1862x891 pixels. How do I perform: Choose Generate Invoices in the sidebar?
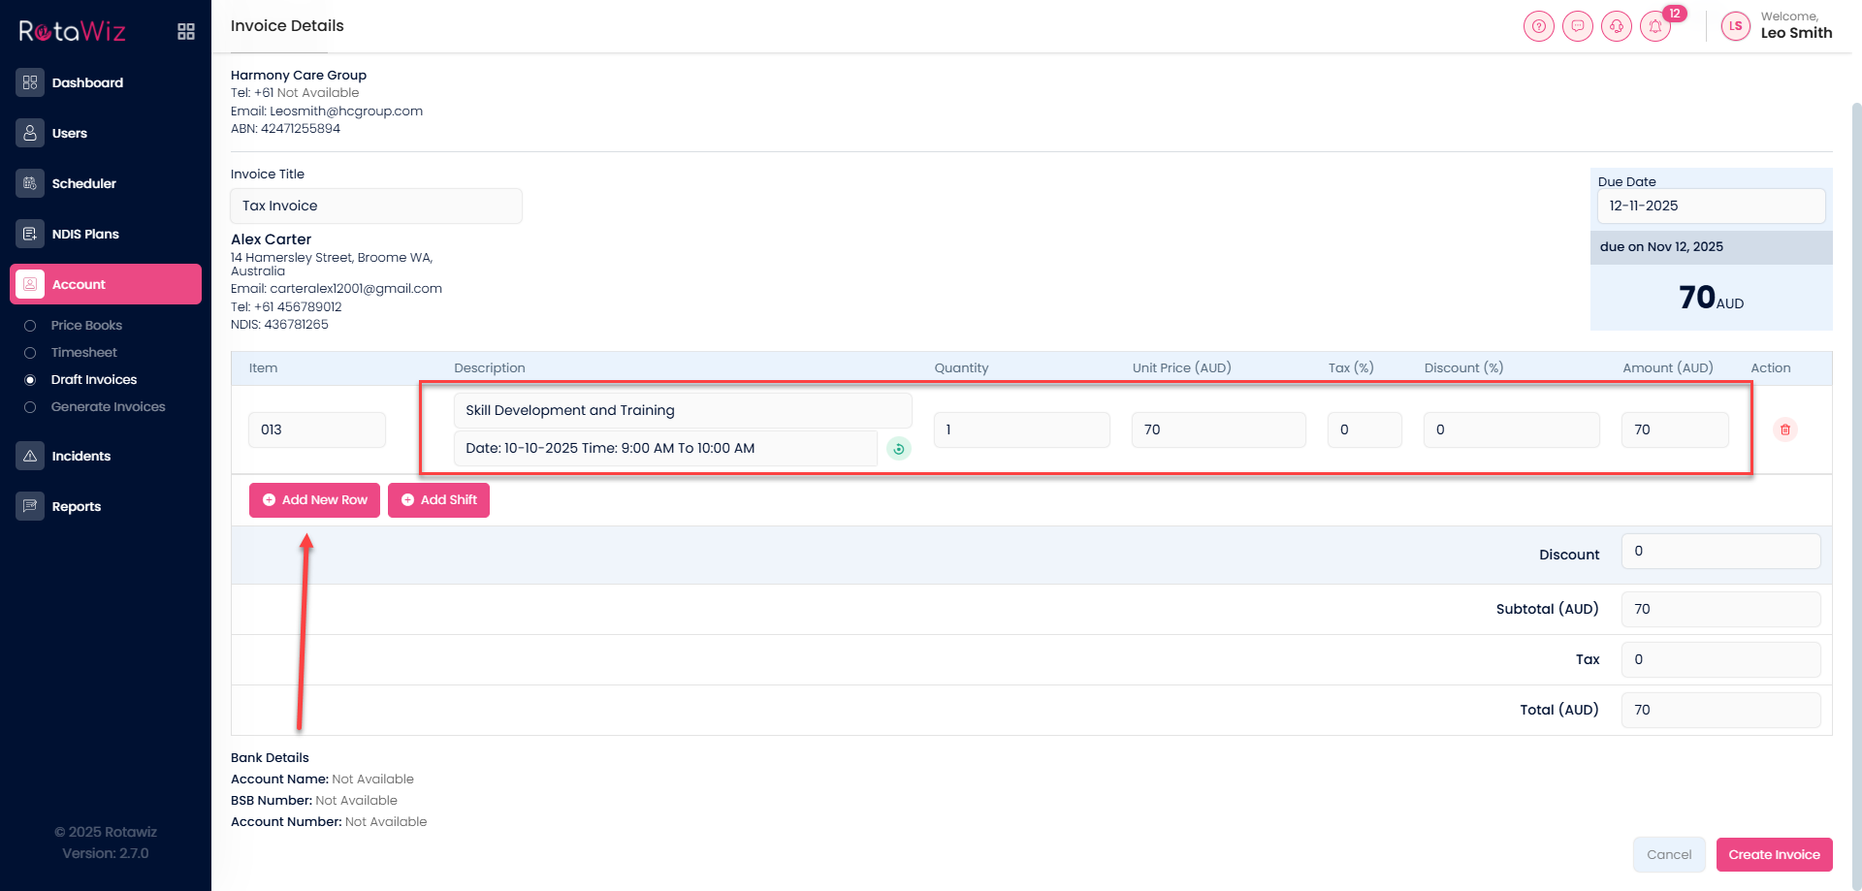[x=108, y=407]
